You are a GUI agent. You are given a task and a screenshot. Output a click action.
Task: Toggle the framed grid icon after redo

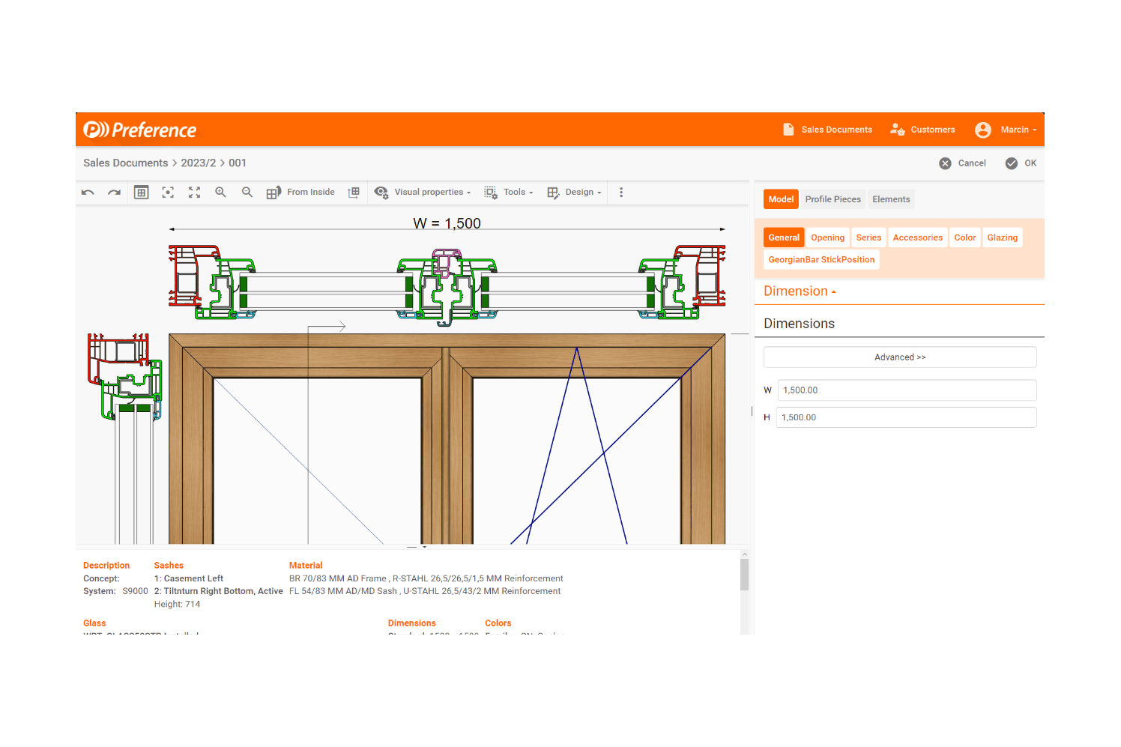click(x=141, y=193)
